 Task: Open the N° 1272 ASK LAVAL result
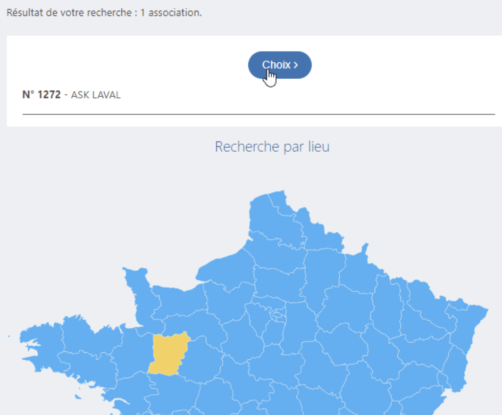pos(71,95)
